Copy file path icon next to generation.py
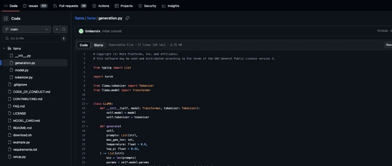 click(x=127, y=18)
